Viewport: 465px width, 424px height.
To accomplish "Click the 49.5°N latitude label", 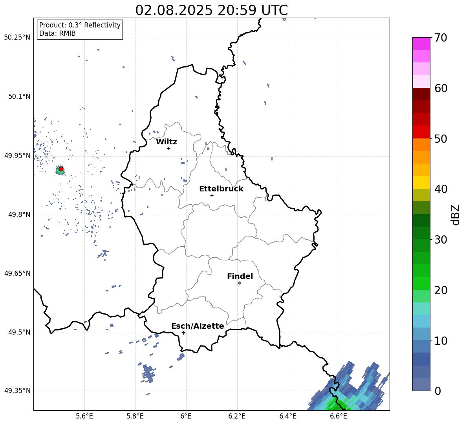I will (19, 333).
